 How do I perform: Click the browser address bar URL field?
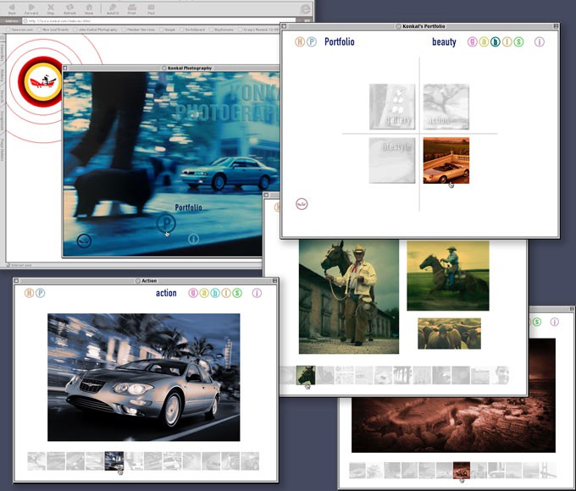tap(152, 20)
